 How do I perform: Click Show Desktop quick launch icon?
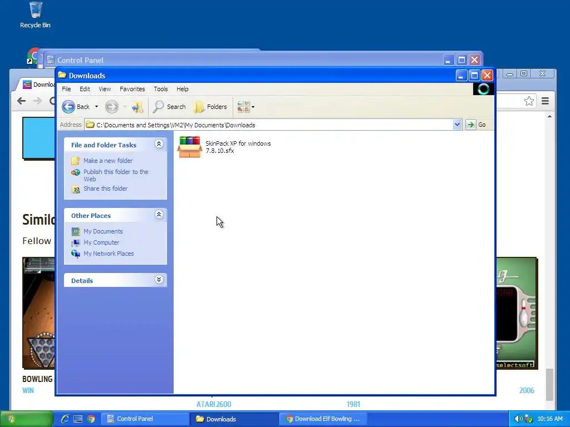click(x=78, y=419)
